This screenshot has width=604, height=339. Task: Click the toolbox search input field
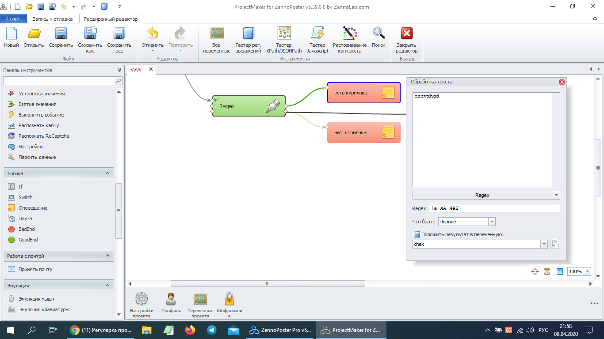point(59,81)
